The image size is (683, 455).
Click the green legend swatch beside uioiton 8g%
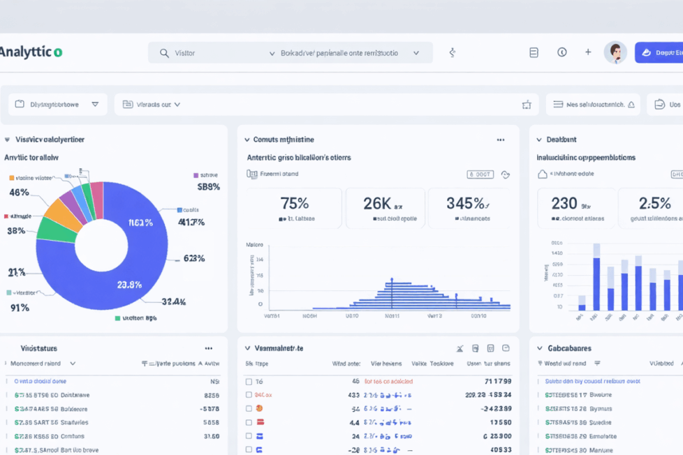[117, 318]
